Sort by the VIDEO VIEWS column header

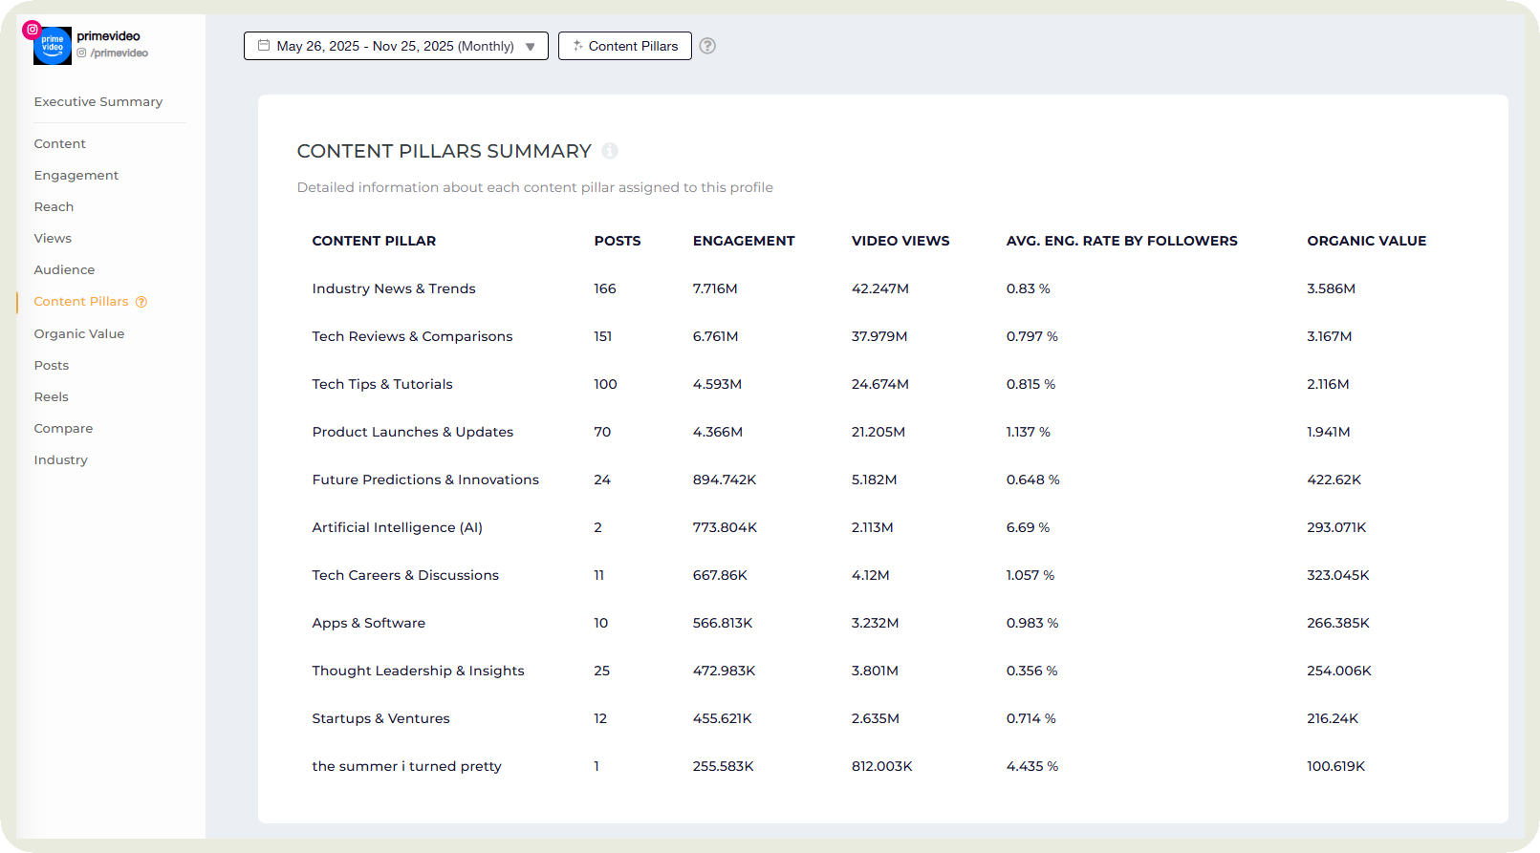(900, 241)
